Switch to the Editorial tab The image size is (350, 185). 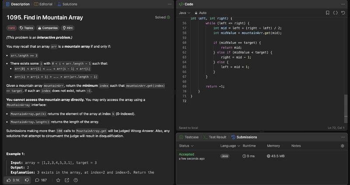coord(43,4)
